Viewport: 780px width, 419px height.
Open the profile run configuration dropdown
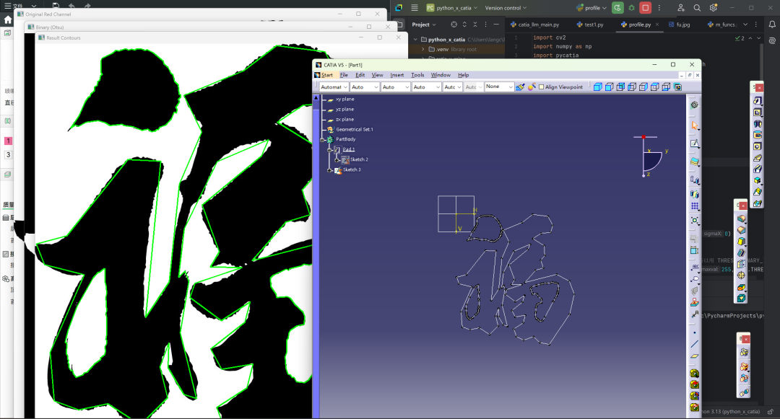point(591,8)
